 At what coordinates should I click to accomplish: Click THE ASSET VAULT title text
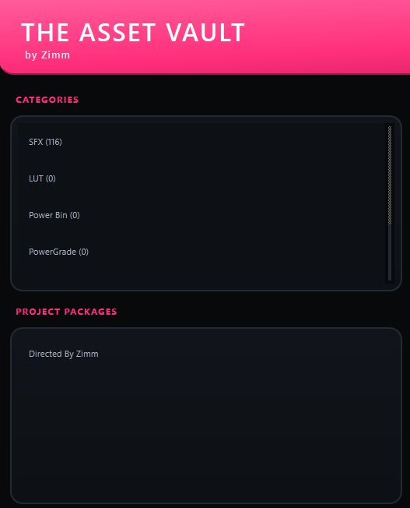point(133,33)
